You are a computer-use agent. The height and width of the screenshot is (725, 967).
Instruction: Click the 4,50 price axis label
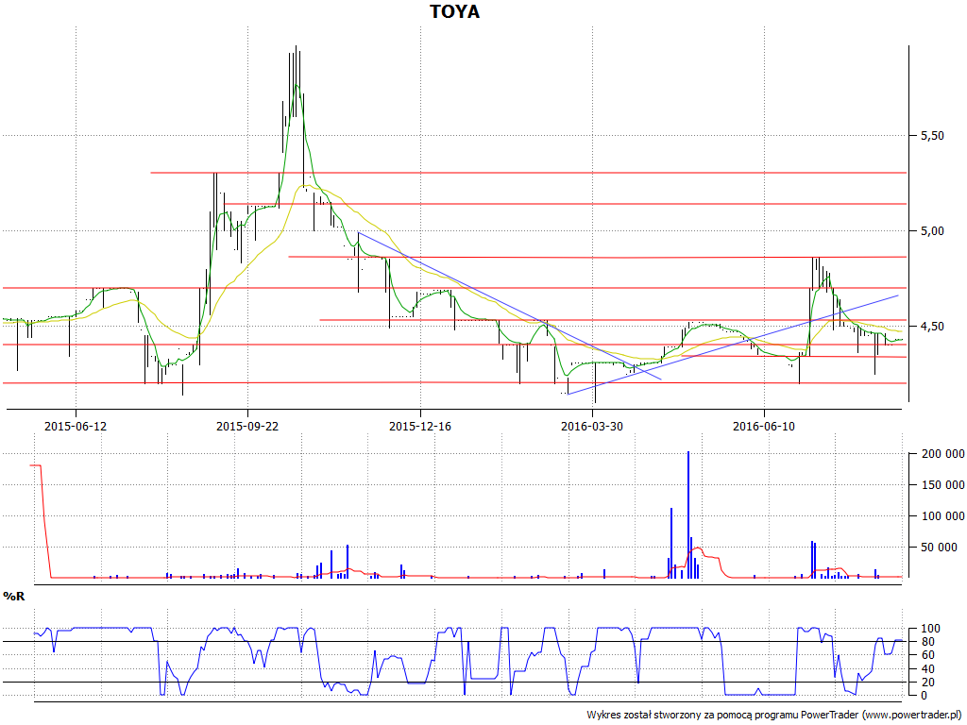(x=932, y=327)
